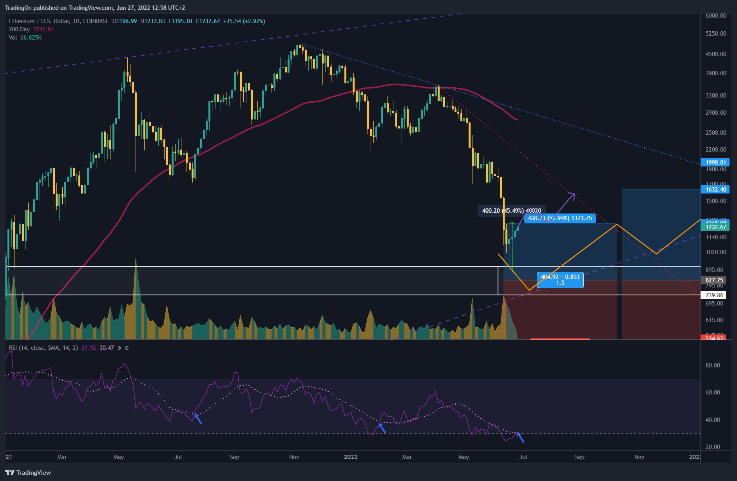Screen dimensions: 737x481
Task: Click the 438.23 (52.94%) 1373.75 measurement label
Action: tap(560, 218)
